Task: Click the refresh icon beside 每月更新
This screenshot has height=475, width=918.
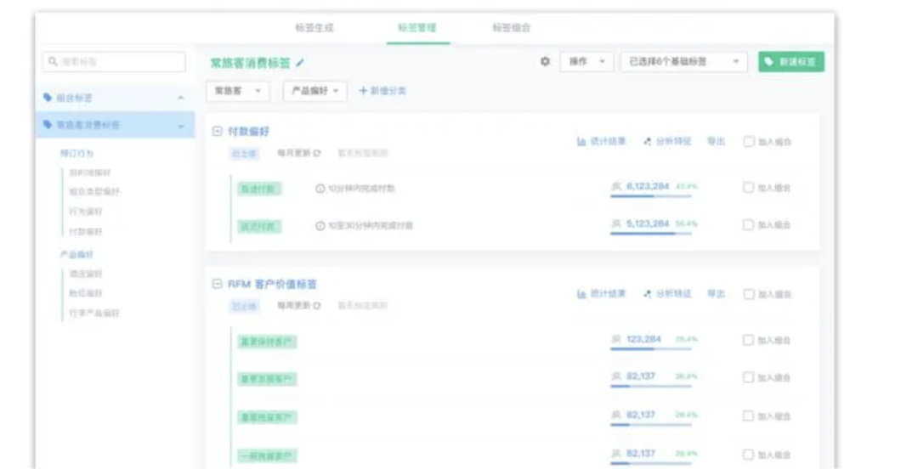Action: tap(317, 153)
